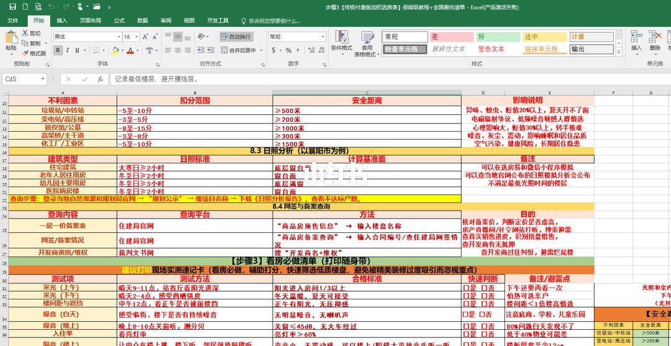Screen dimensions: 671x346
Task: Center text horizontally
Action: 178,50
